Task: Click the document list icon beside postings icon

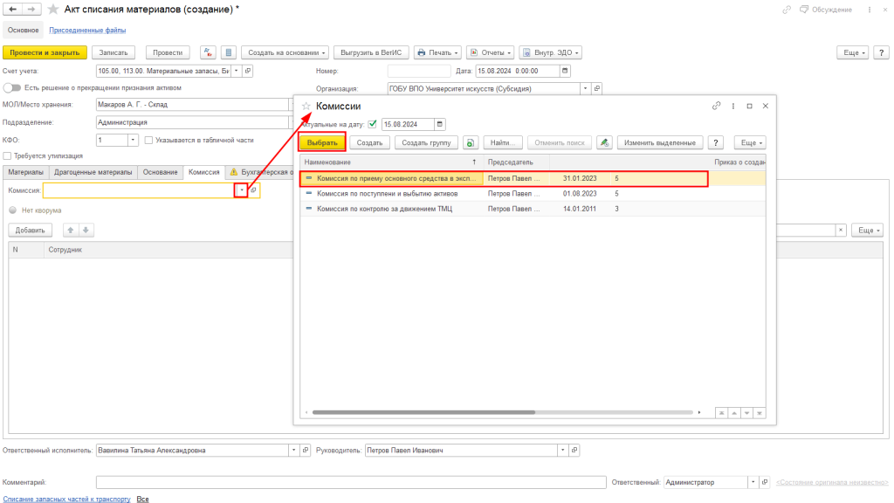Action: pyautogui.click(x=228, y=52)
